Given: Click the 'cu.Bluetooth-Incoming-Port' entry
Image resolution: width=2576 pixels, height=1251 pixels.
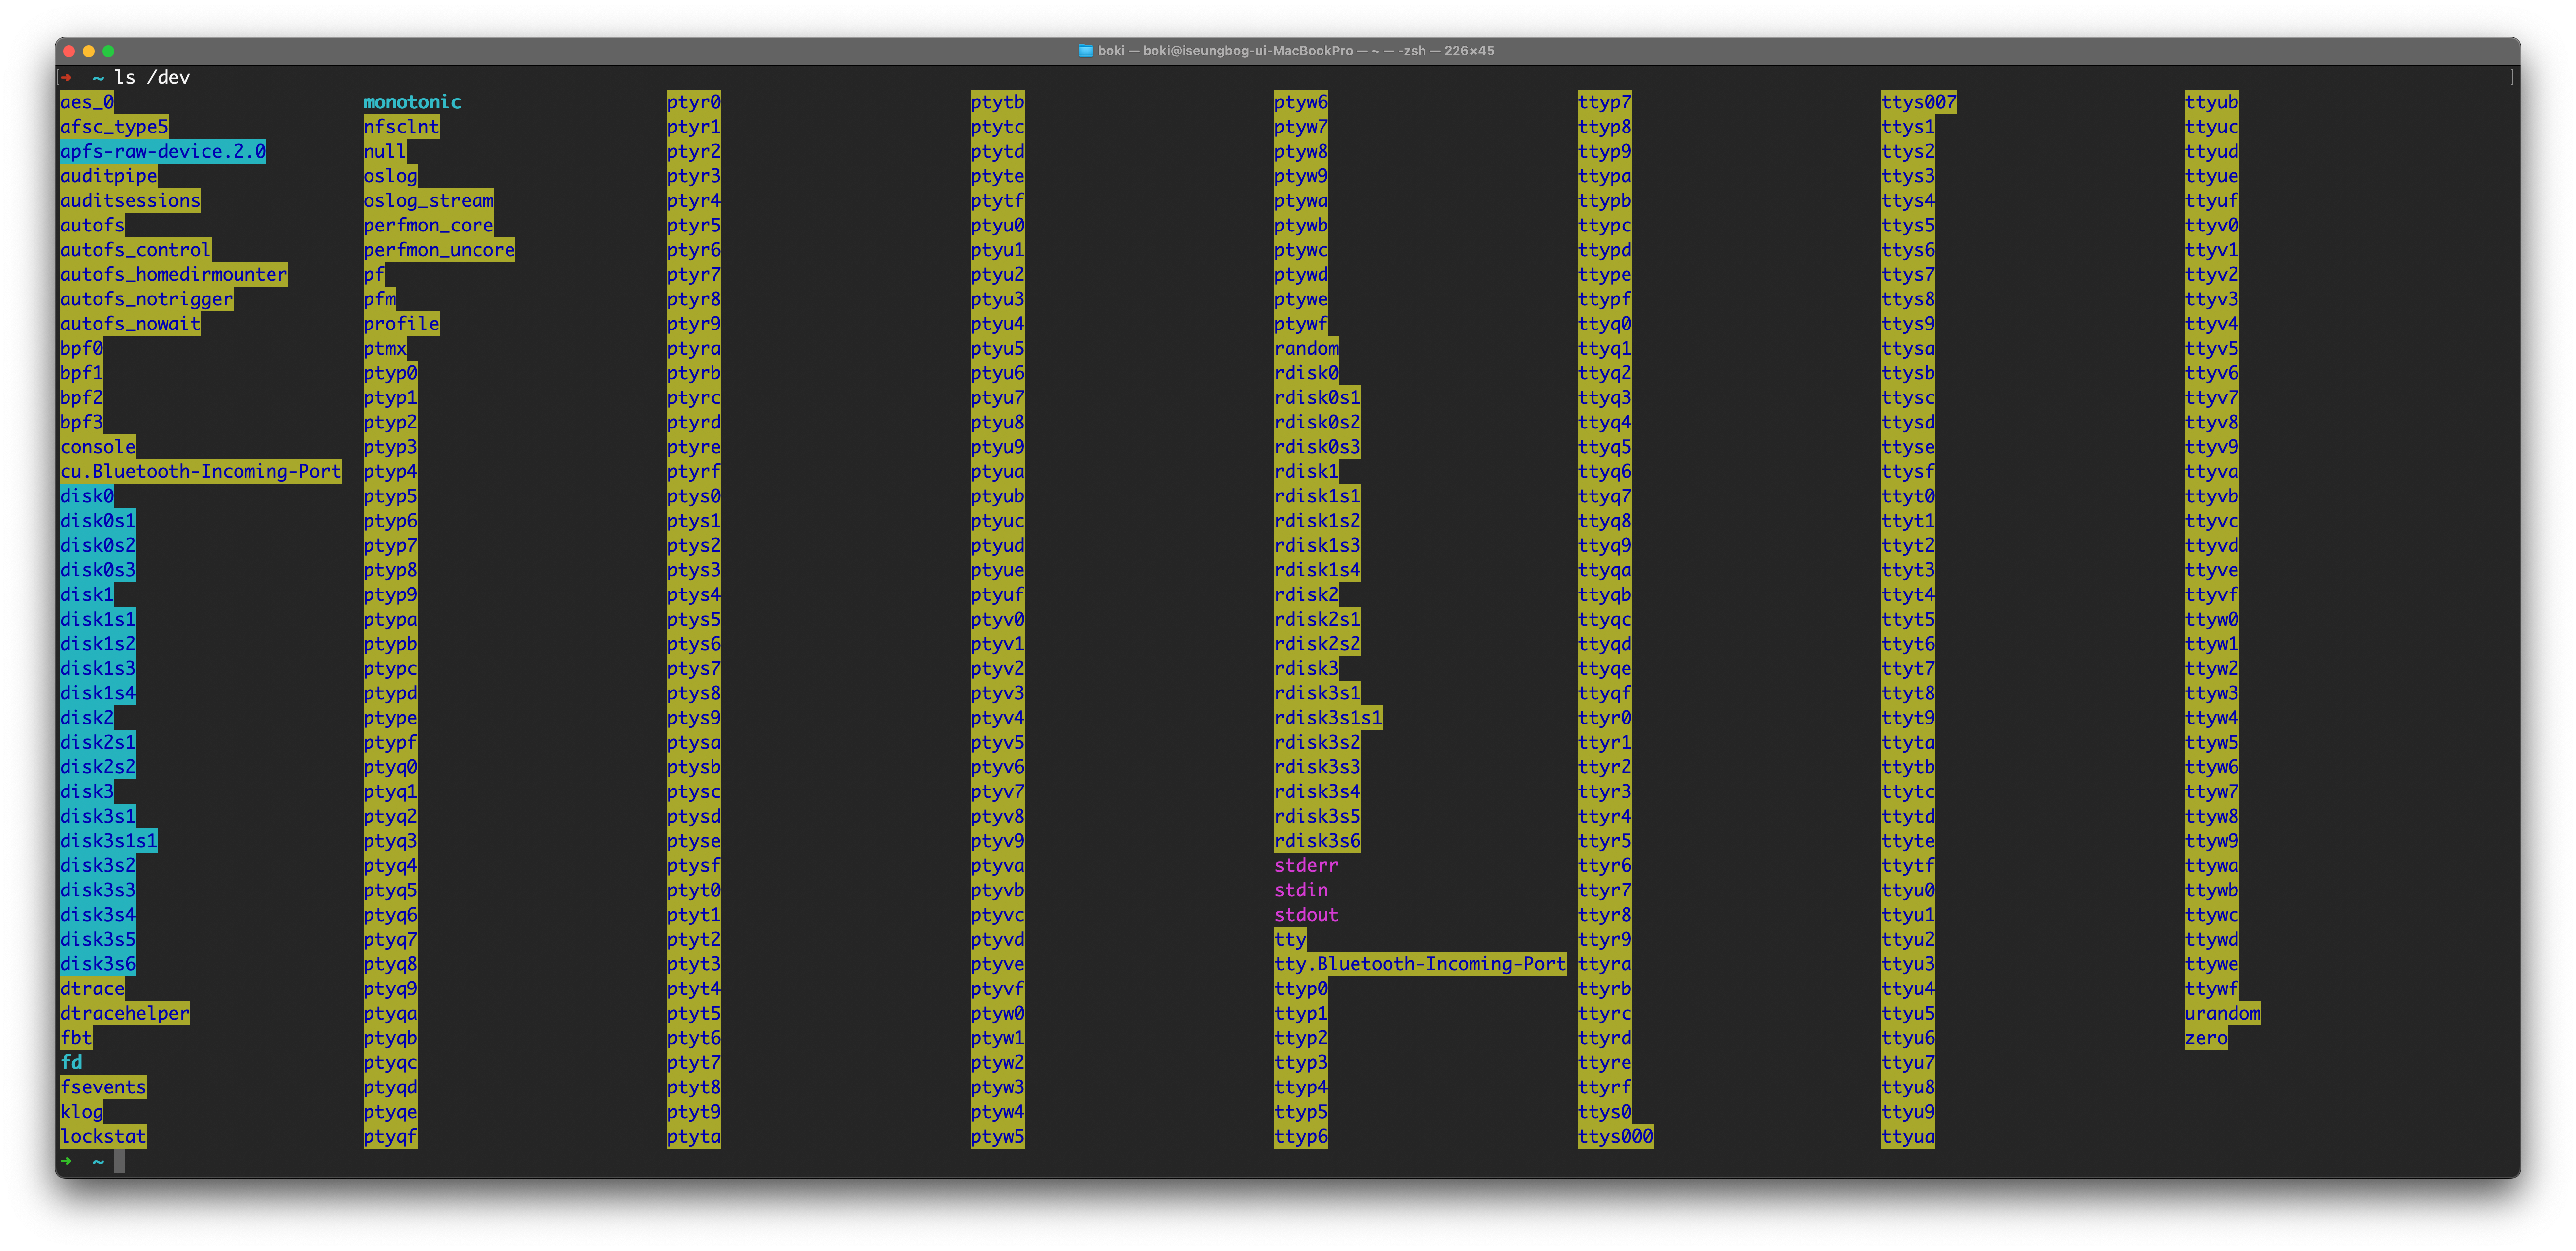Looking at the screenshot, I should 200,472.
